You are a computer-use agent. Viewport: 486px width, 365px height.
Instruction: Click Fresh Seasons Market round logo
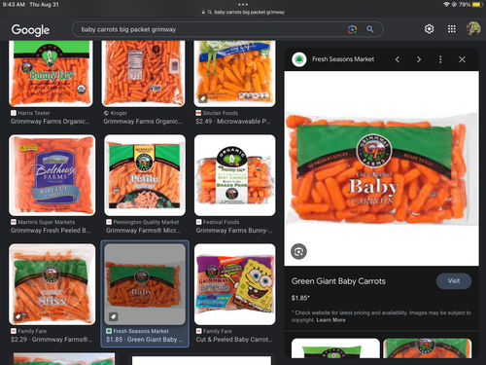[299, 59]
